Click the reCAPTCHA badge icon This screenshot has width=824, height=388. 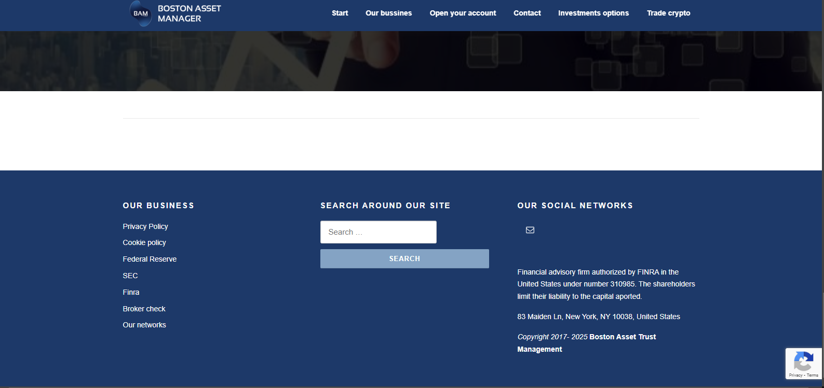pyautogui.click(x=804, y=361)
